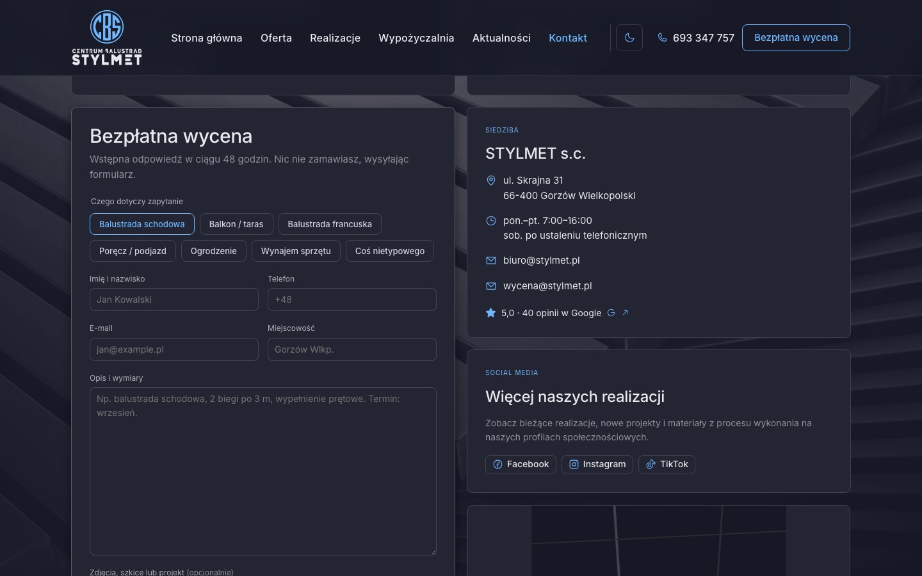This screenshot has width=922, height=576.
Task: Click the biuro@stylmet.pl email link
Action: (x=542, y=260)
